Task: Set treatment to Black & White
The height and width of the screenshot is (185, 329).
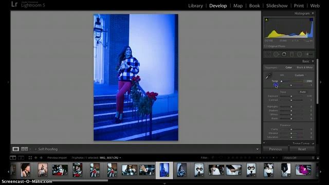Action: [305, 67]
